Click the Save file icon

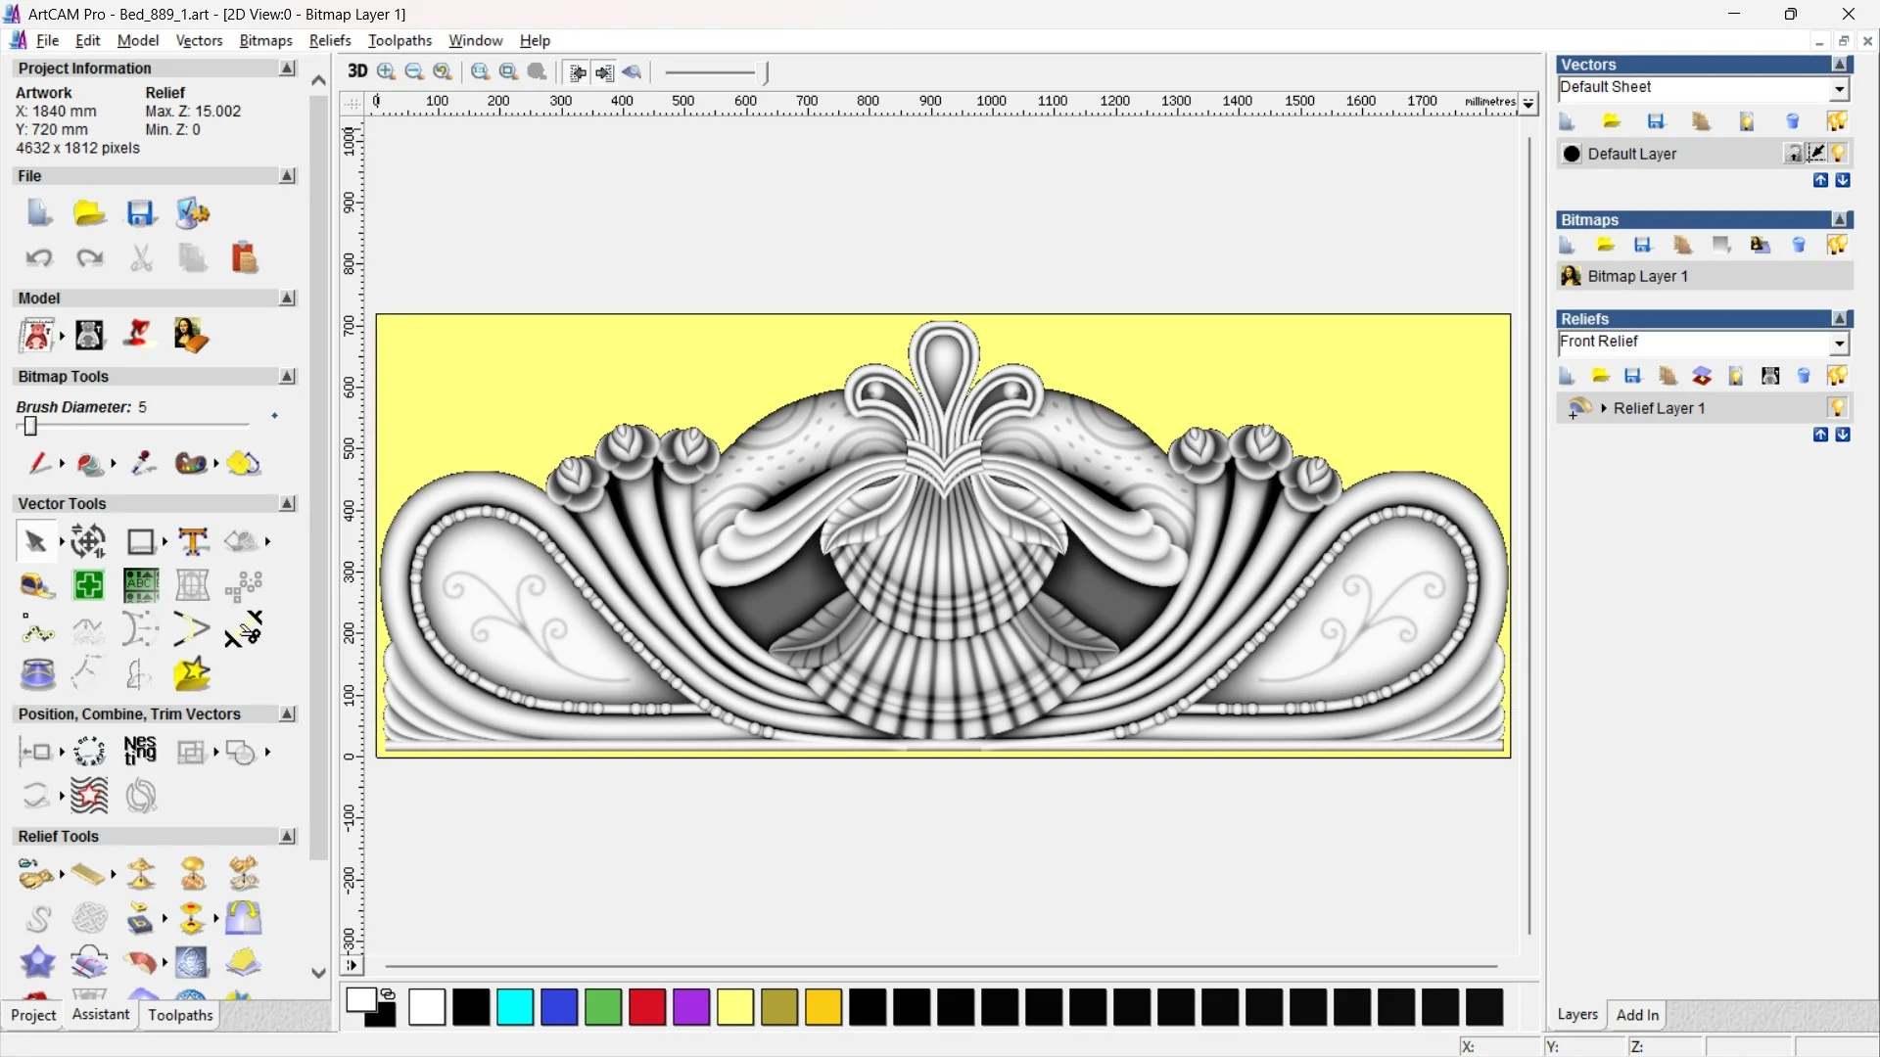[140, 213]
